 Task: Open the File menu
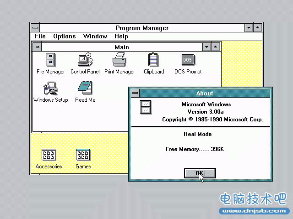tap(40, 36)
